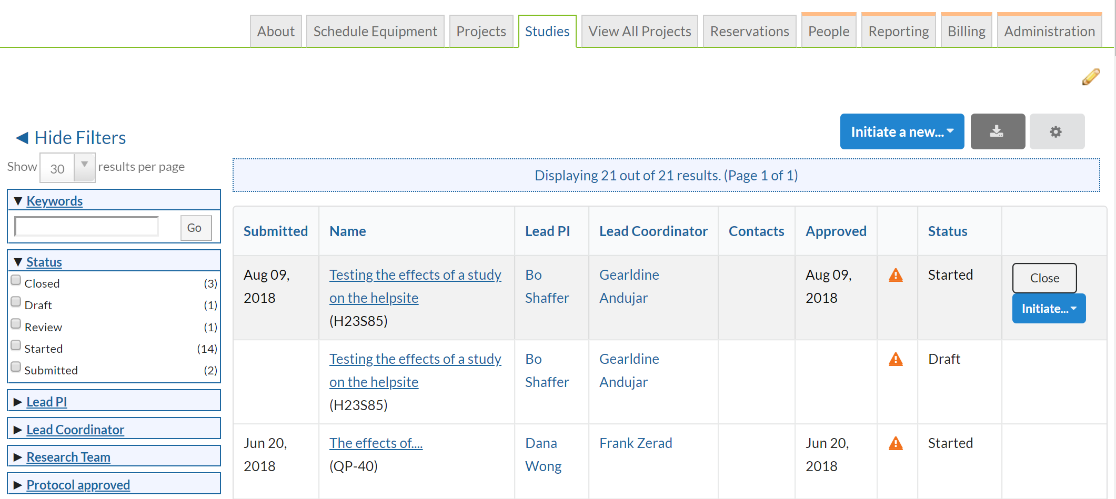Open the gear settings button
Screen dimensions: 1116x499
[x=1056, y=131]
